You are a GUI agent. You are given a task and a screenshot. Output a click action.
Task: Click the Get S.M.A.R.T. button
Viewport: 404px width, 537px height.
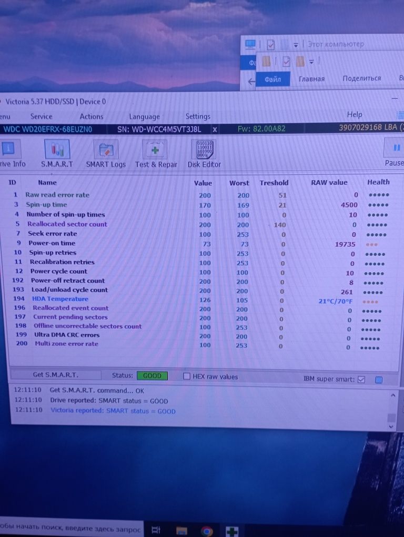(x=56, y=375)
